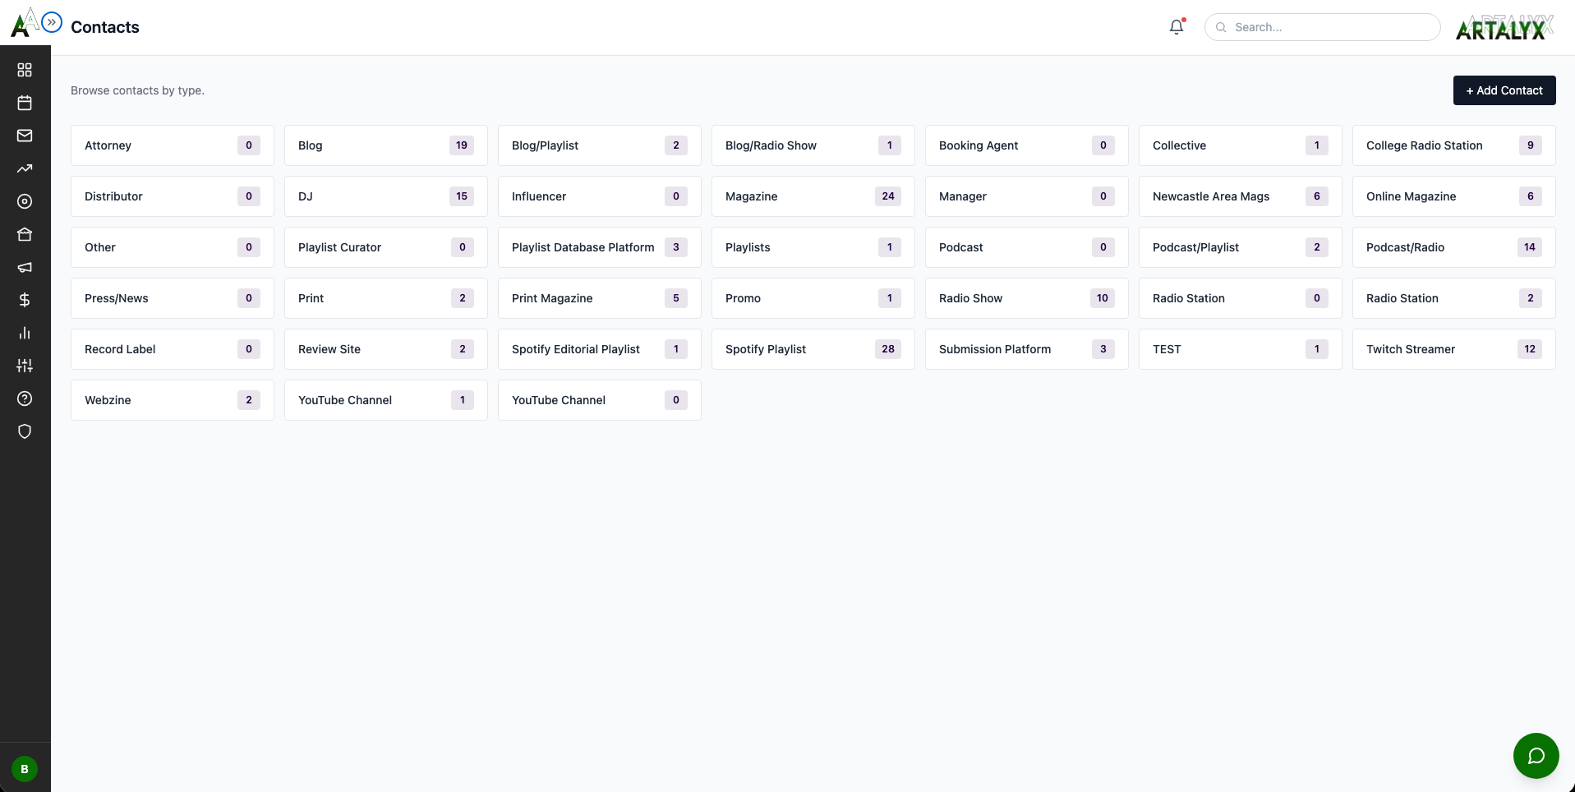The width and height of the screenshot is (1575, 792).
Task: Open the disc/record icon in sidebar
Action: [25, 201]
